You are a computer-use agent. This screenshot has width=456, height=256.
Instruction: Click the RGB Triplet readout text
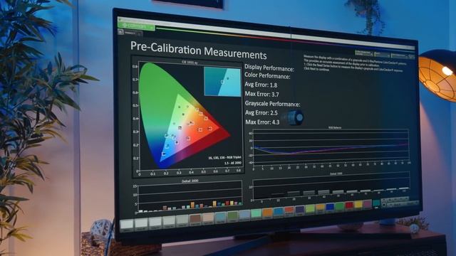click(224, 158)
